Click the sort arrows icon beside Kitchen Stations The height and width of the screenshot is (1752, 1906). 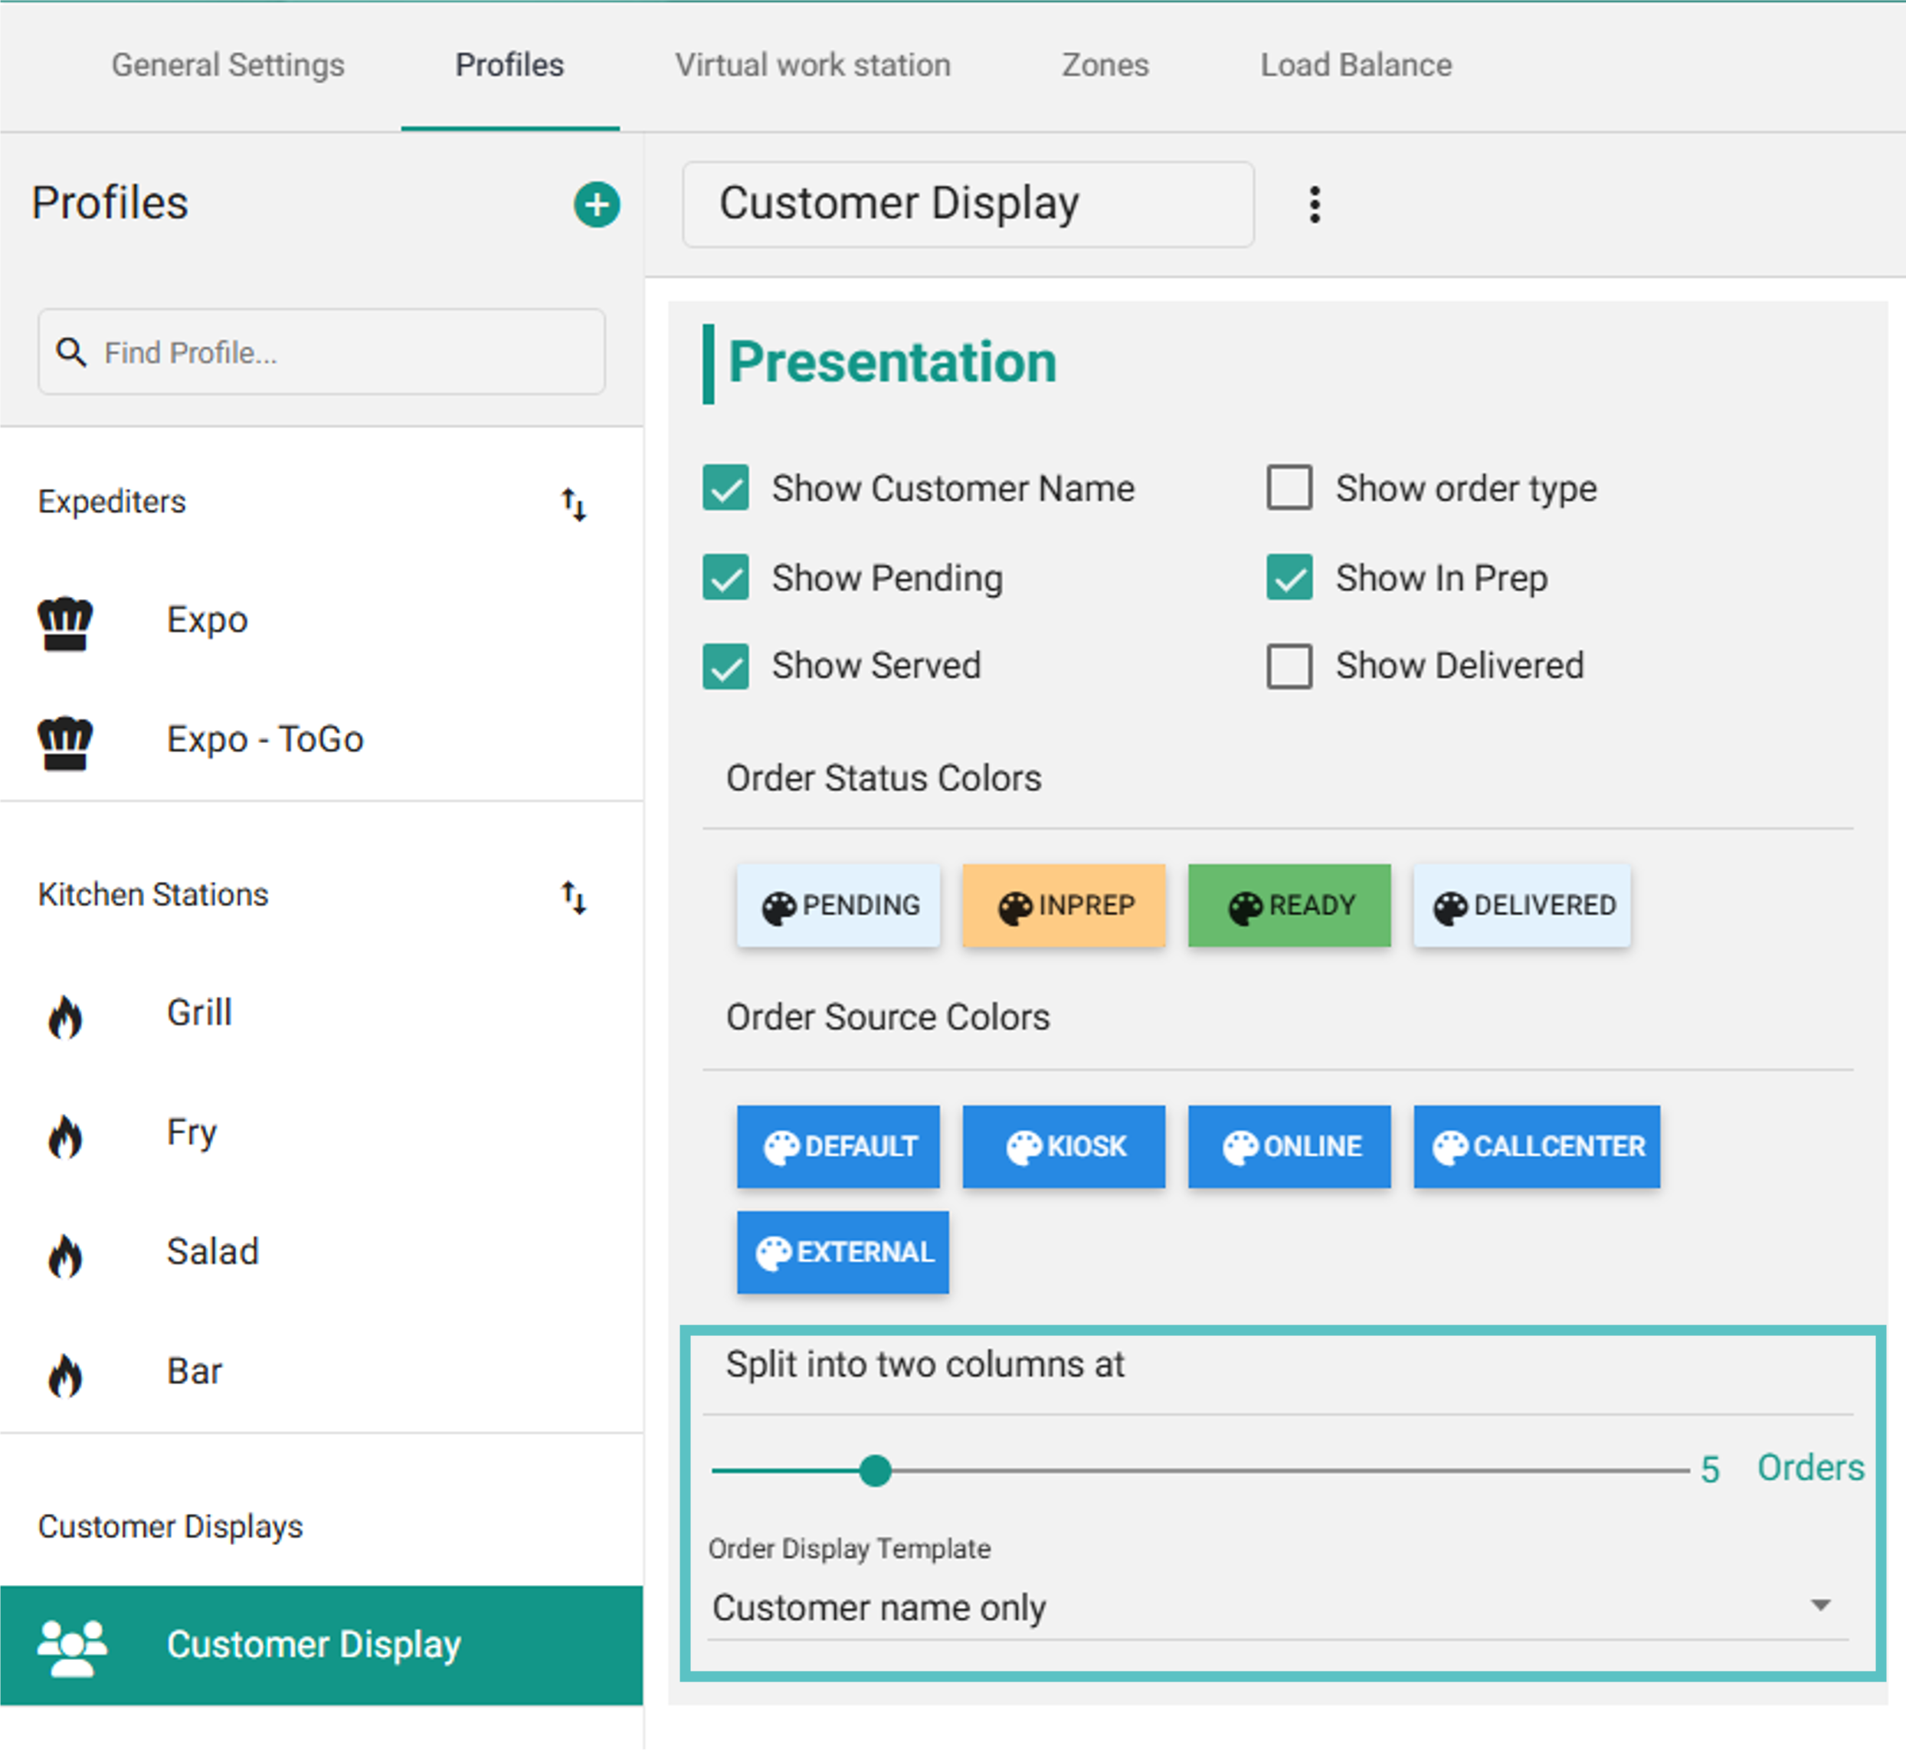click(x=574, y=896)
